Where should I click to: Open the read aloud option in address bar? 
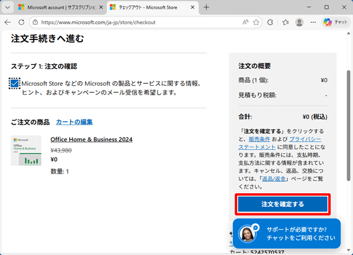pyautogui.click(x=245, y=22)
